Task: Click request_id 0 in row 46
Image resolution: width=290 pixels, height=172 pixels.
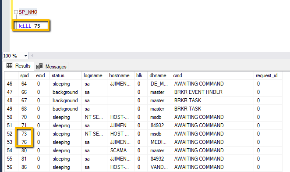Action: pyautogui.click(x=268, y=84)
